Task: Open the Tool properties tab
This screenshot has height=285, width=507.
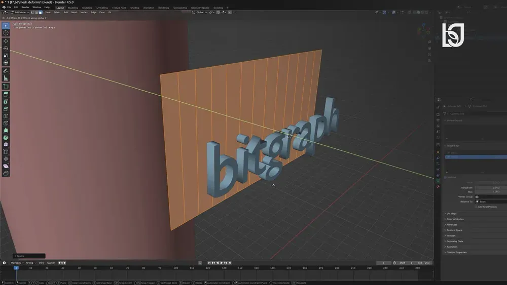Action: (438, 107)
